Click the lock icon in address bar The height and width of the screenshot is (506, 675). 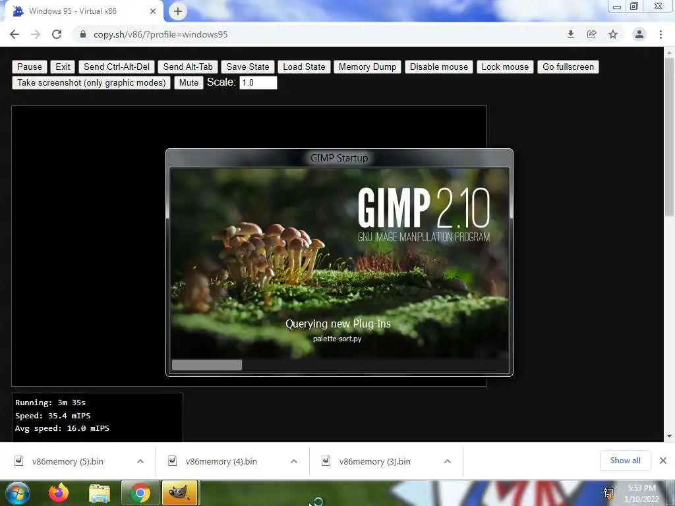pyautogui.click(x=83, y=34)
